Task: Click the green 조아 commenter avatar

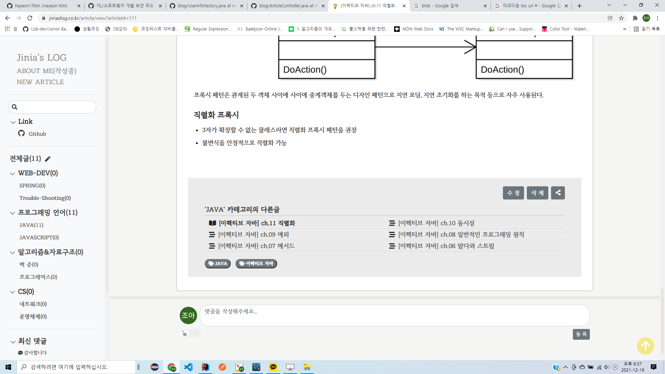Action: [188, 315]
